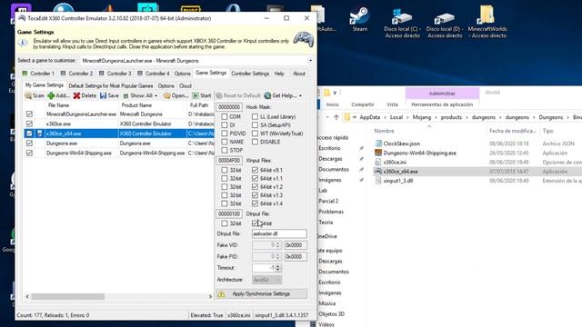Select the x360ce.exe row in game list
582x327 pixels.
point(119,124)
